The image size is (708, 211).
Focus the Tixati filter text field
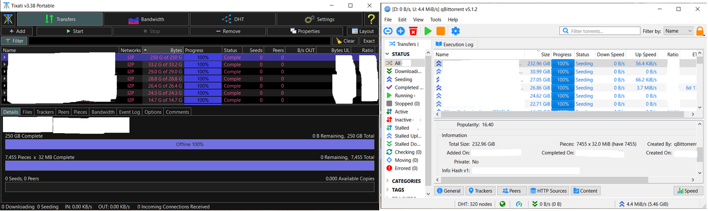coord(180,41)
